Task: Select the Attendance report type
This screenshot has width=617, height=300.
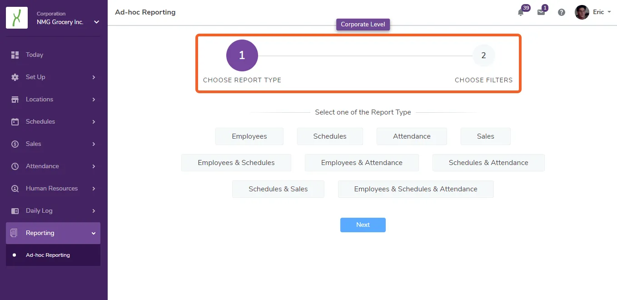Action: (412, 136)
